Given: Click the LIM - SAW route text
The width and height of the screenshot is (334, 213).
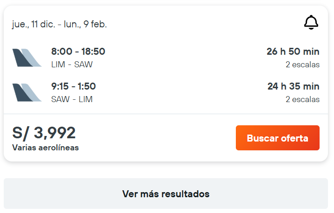Looking at the screenshot, I should point(72,65).
